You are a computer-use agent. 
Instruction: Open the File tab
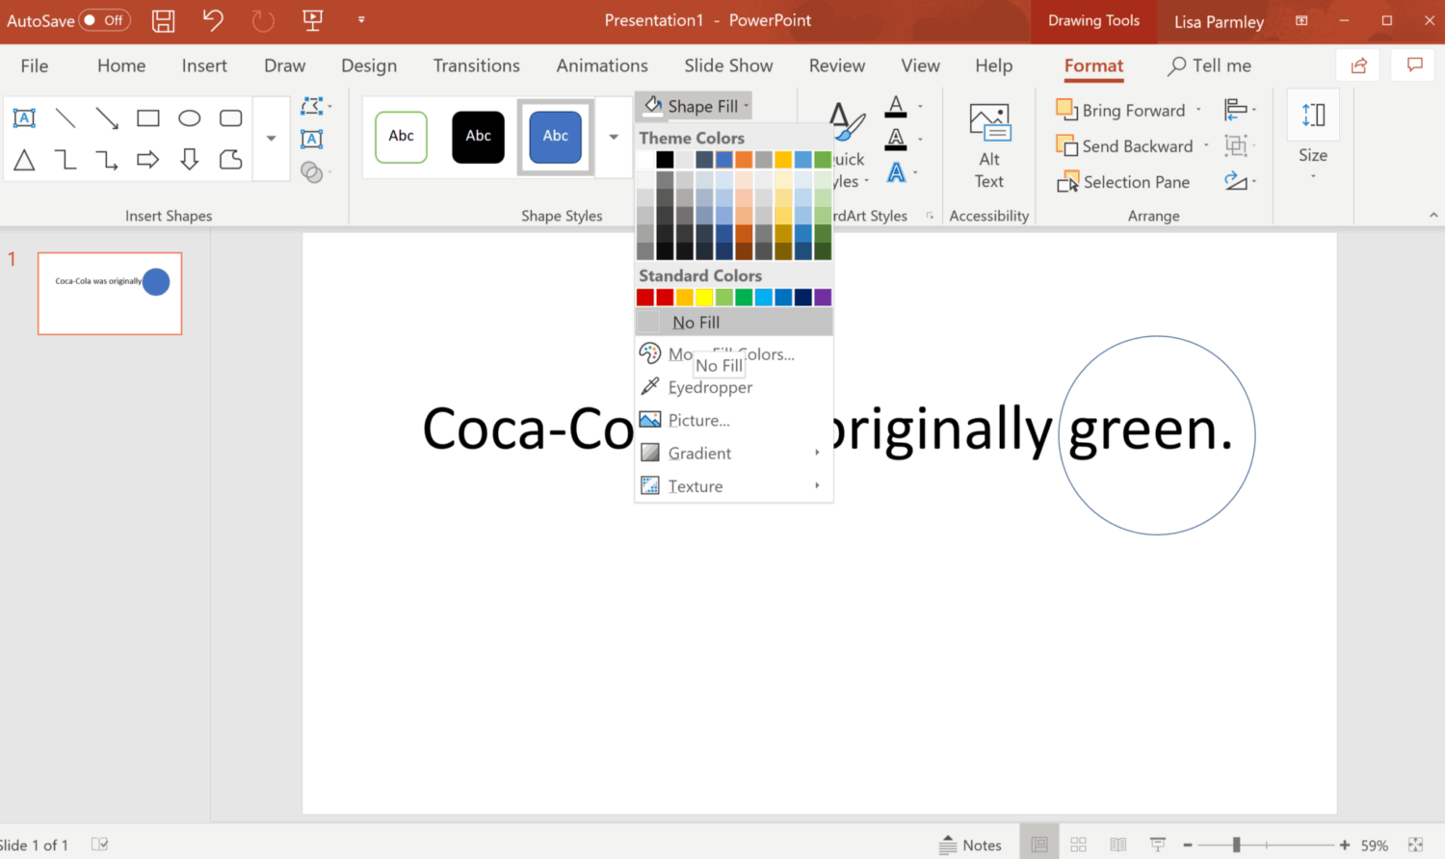[x=35, y=65]
